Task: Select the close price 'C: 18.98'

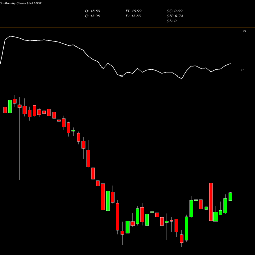Action: point(92,16)
